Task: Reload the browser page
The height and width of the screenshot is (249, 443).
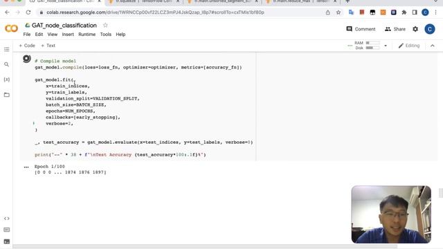Action: click(x=28, y=12)
